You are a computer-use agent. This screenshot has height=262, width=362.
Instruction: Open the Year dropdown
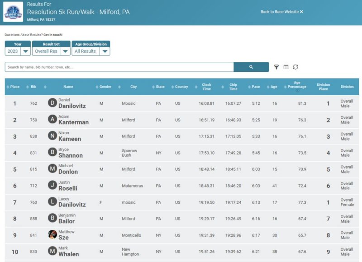click(x=18, y=51)
